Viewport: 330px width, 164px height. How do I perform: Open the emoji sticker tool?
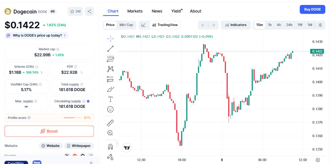[110, 109]
